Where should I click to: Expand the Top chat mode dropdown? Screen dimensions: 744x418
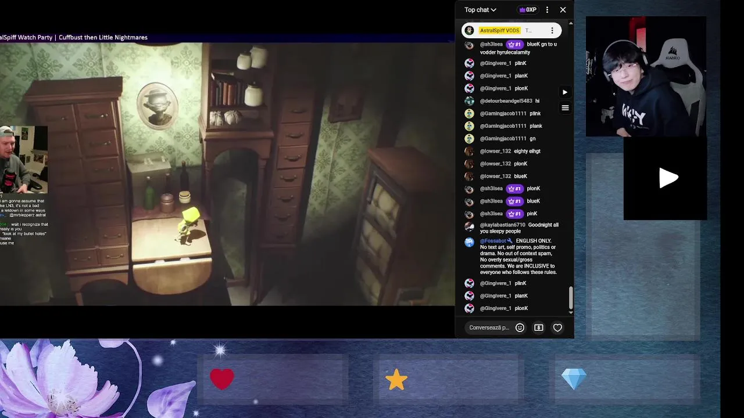coord(480,10)
